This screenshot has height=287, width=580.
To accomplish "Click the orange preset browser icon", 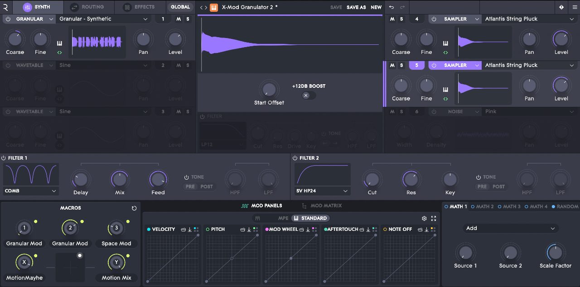I will [x=214, y=7].
